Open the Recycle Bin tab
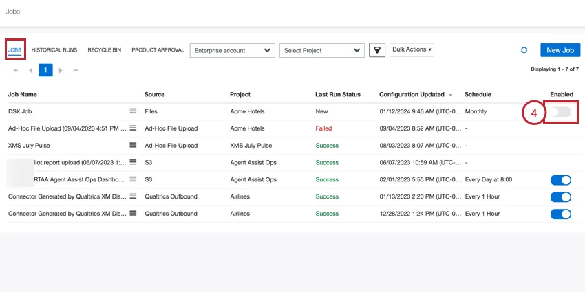 pyautogui.click(x=104, y=50)
